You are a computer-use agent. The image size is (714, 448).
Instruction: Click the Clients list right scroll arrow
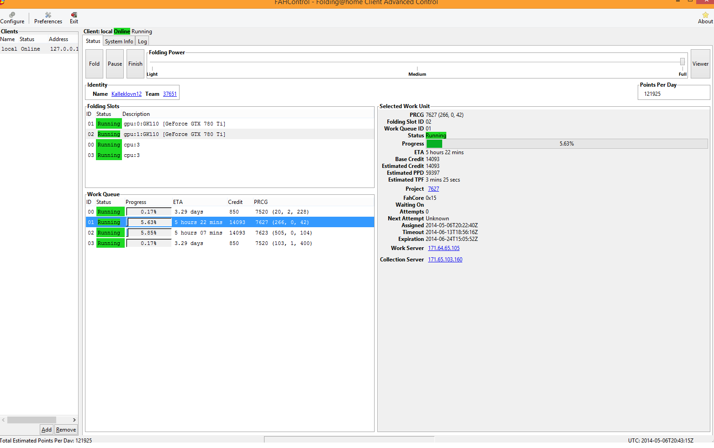74,420
